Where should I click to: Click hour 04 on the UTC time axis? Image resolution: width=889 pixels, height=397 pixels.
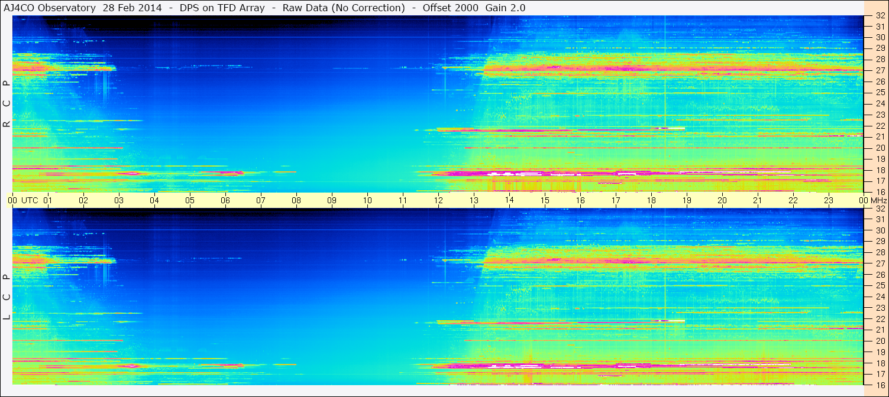(154, 200)
